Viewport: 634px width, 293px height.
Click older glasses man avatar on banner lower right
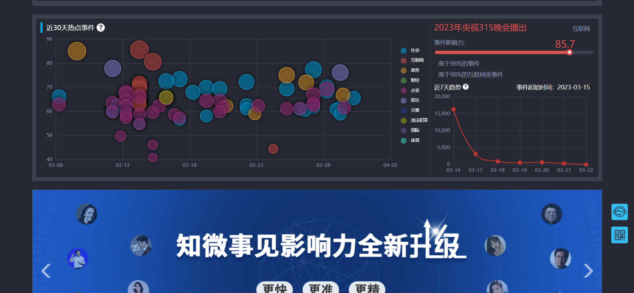point(561,258)
